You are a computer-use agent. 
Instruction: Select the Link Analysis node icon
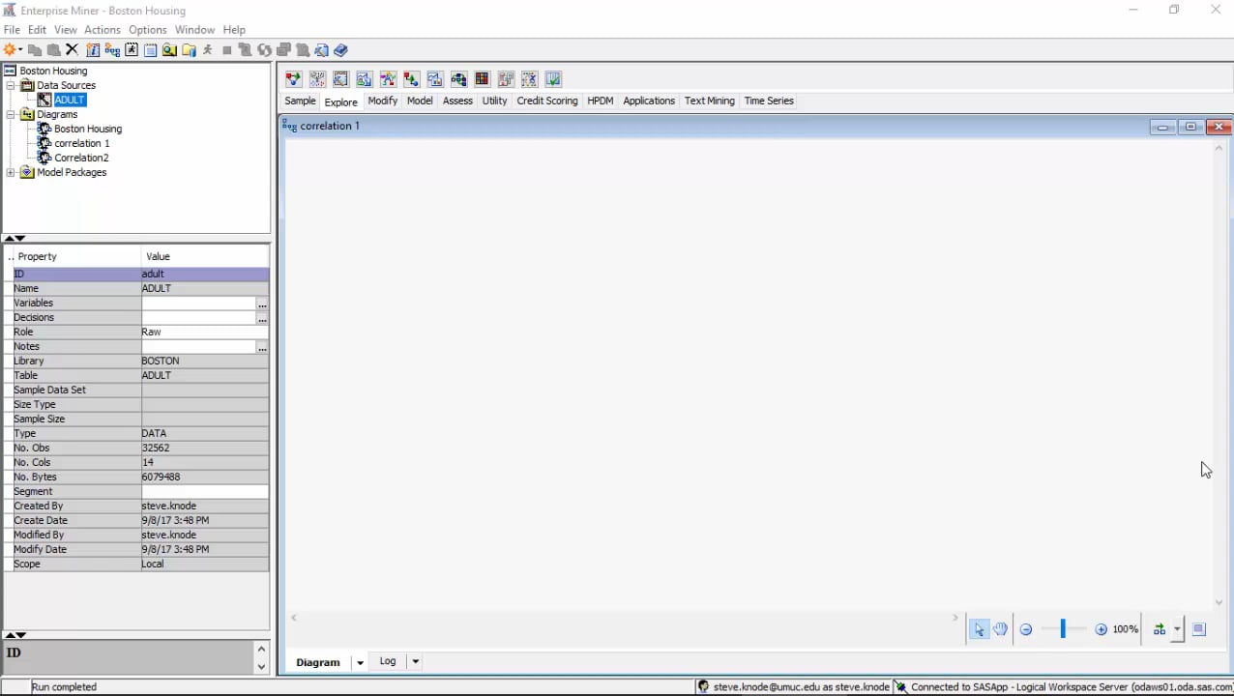388,79
